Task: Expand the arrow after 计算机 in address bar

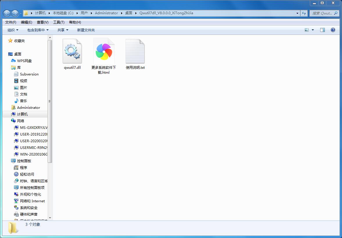Action: click(x=49, y=13)
